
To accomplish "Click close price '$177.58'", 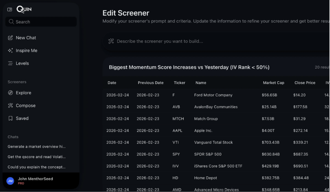I will click(x=300, y=107).
